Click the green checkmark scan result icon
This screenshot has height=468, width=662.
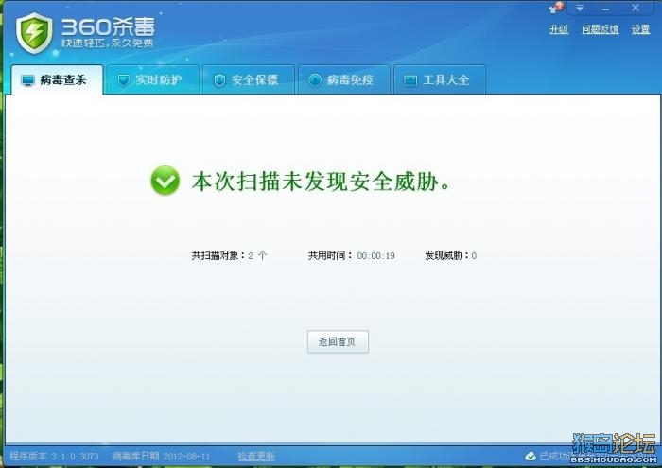click(x=165, y=181)
